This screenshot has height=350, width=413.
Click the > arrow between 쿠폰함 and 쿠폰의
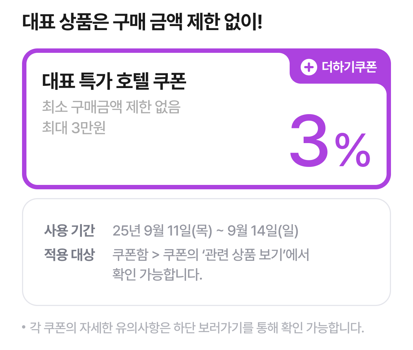click(156, 255)
